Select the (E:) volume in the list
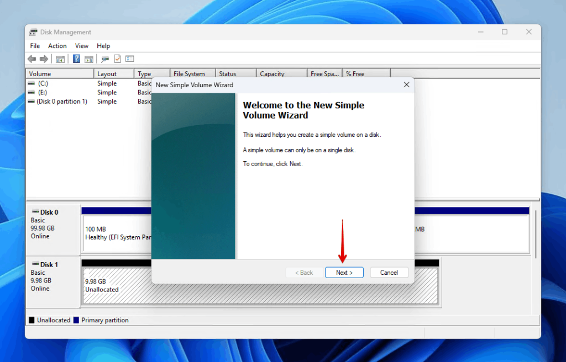566x362 pixels. [x=44, y=92]
